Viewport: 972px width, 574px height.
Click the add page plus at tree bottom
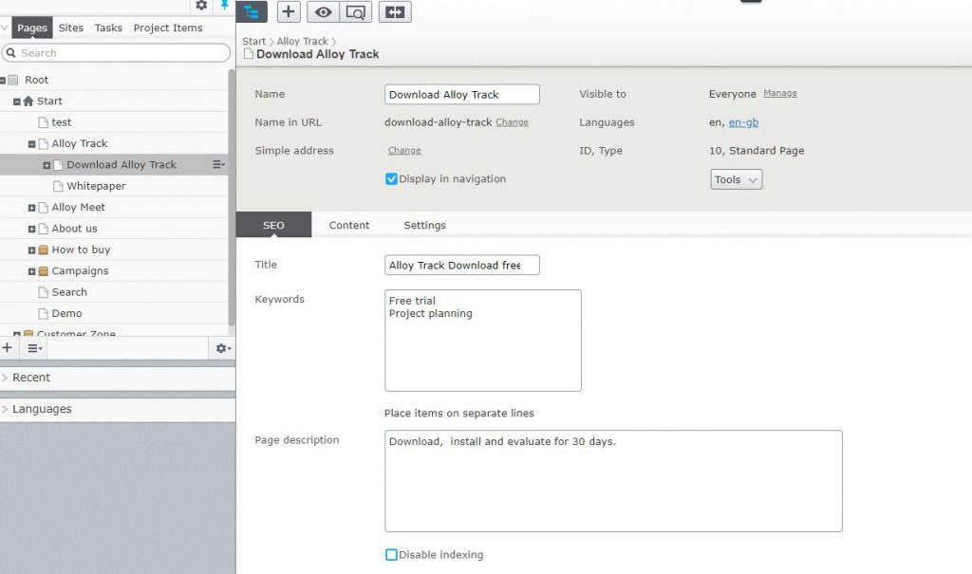click(8, 348)
